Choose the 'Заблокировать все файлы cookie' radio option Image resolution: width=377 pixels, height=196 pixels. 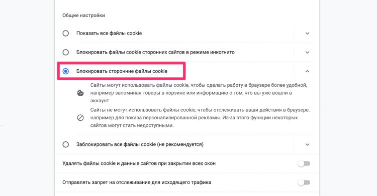pos(66,144)
